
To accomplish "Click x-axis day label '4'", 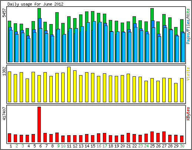I will tap(29, 146).
